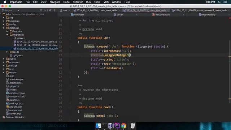Expand the vendor folder
Image resolution: width=231 pixels, height=130 pixels.
click(x=4, y=73)
